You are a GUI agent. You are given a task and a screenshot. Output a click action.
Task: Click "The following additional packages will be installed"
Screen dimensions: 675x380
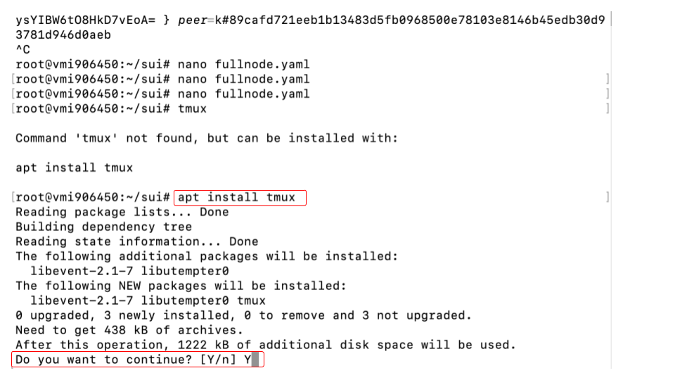(207, 256)
